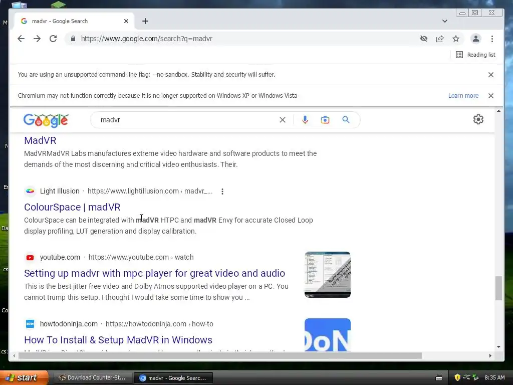This screenshot has height=385, width=513.
Task: Focus the madvr search box
Action: click(186, 120)
